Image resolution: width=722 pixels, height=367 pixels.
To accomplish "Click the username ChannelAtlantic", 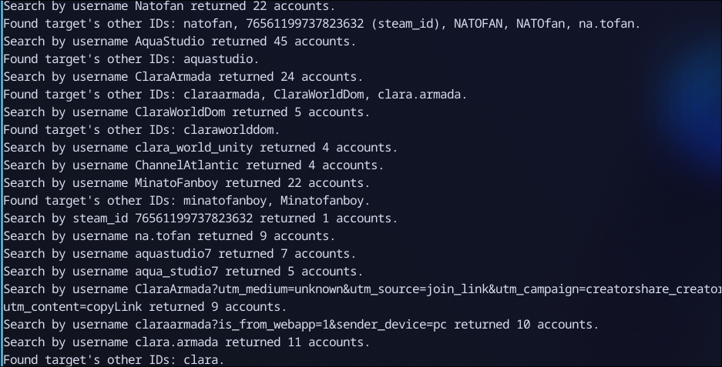I will click(187, 165).
